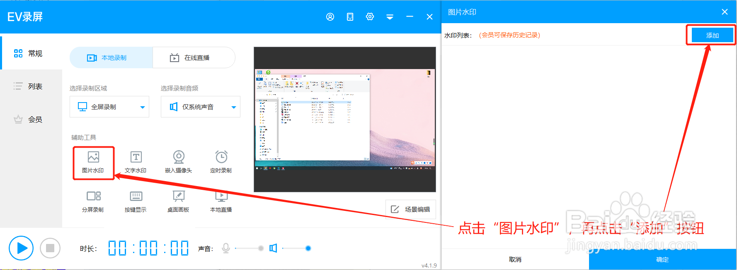Viewport: 737px width, 270px height.
Task: Click the 场景编辑 scene edit button
Action: [411, 209]
